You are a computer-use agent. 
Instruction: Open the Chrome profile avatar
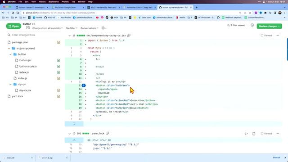(x=280, y=13)
